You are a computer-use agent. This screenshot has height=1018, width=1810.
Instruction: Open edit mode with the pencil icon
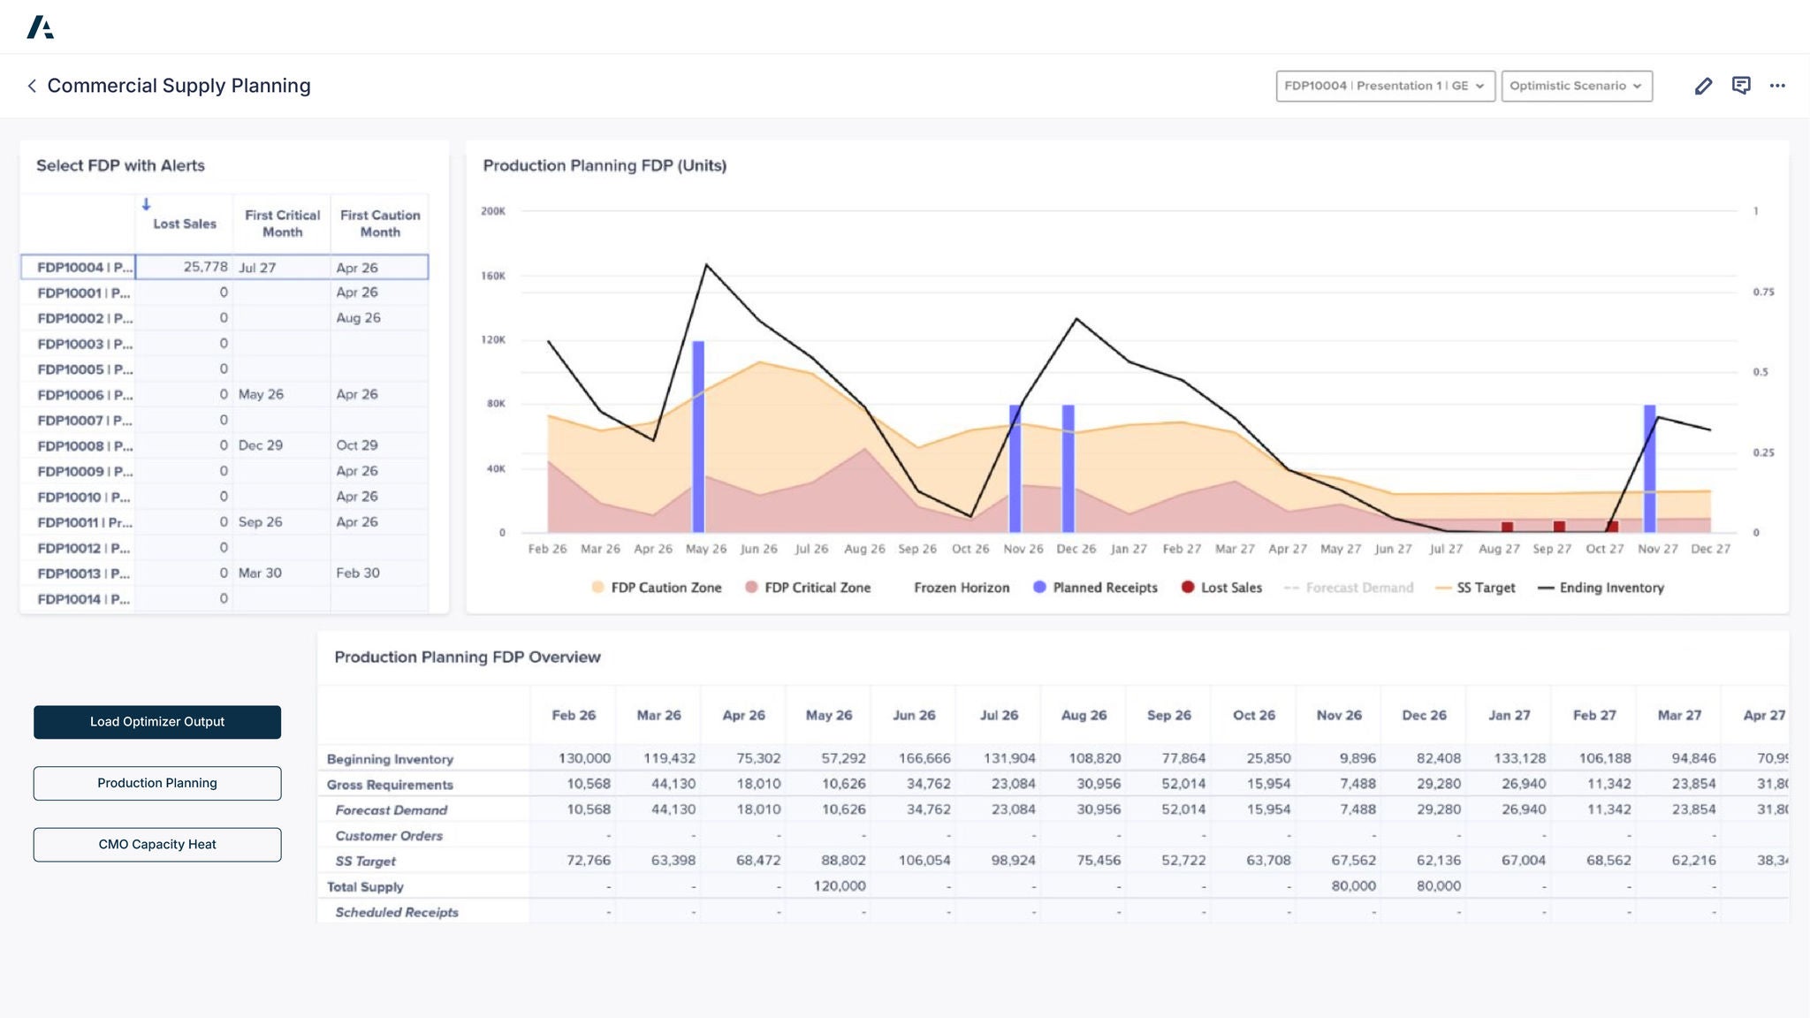(x=1703, y=86)
